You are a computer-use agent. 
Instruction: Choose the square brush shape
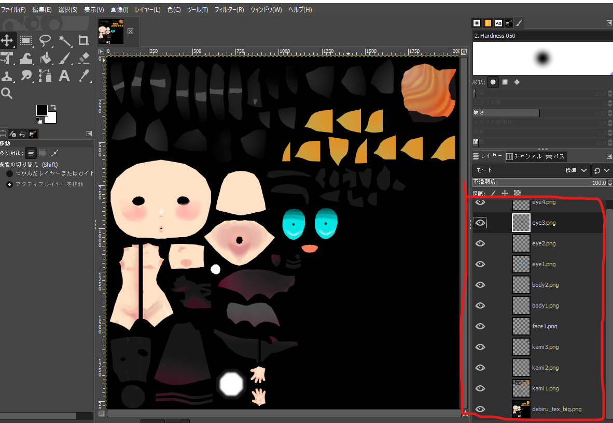(x=505, y=82)
